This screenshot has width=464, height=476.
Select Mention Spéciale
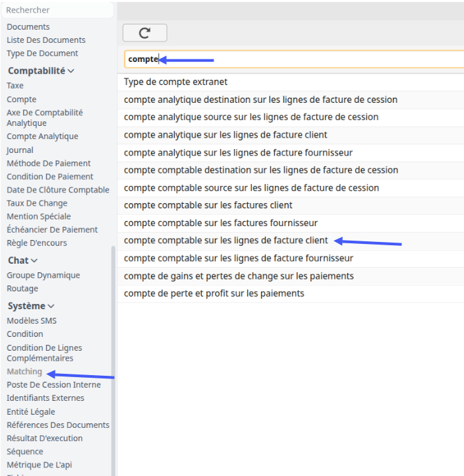tap(39, 216)
